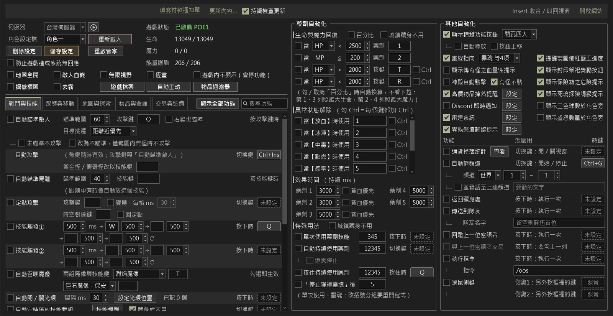Open 世界 channel dropdown

pyautogui.click(x=490, y=175)
